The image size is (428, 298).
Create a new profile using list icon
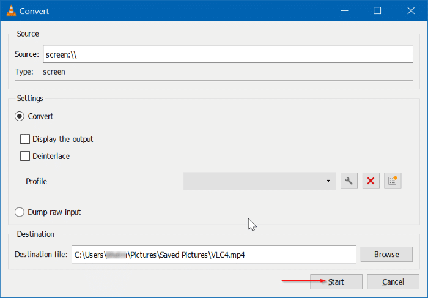point(393,181)
